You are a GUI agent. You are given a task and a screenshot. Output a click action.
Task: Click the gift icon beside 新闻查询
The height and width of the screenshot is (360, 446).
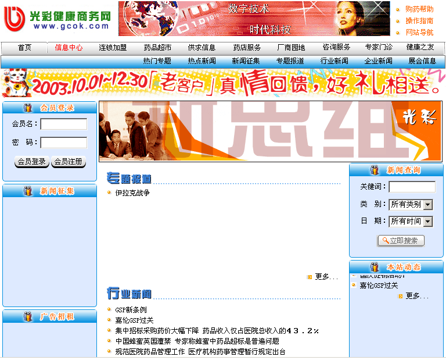375,170
